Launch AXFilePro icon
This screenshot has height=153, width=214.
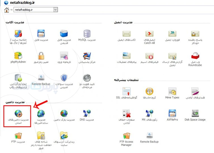click(172, 113)
